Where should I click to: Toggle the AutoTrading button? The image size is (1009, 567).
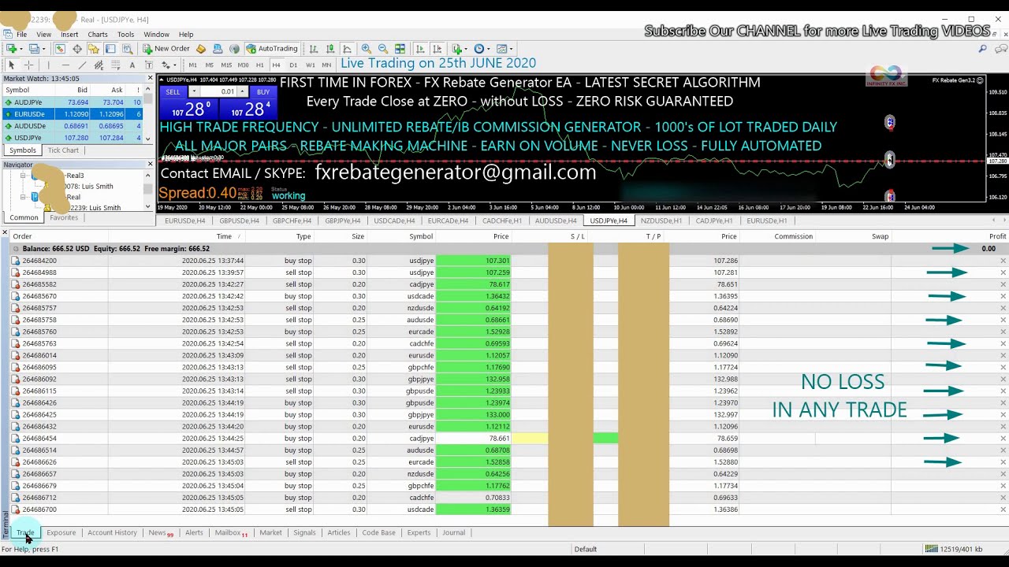[x=272, y=49]
